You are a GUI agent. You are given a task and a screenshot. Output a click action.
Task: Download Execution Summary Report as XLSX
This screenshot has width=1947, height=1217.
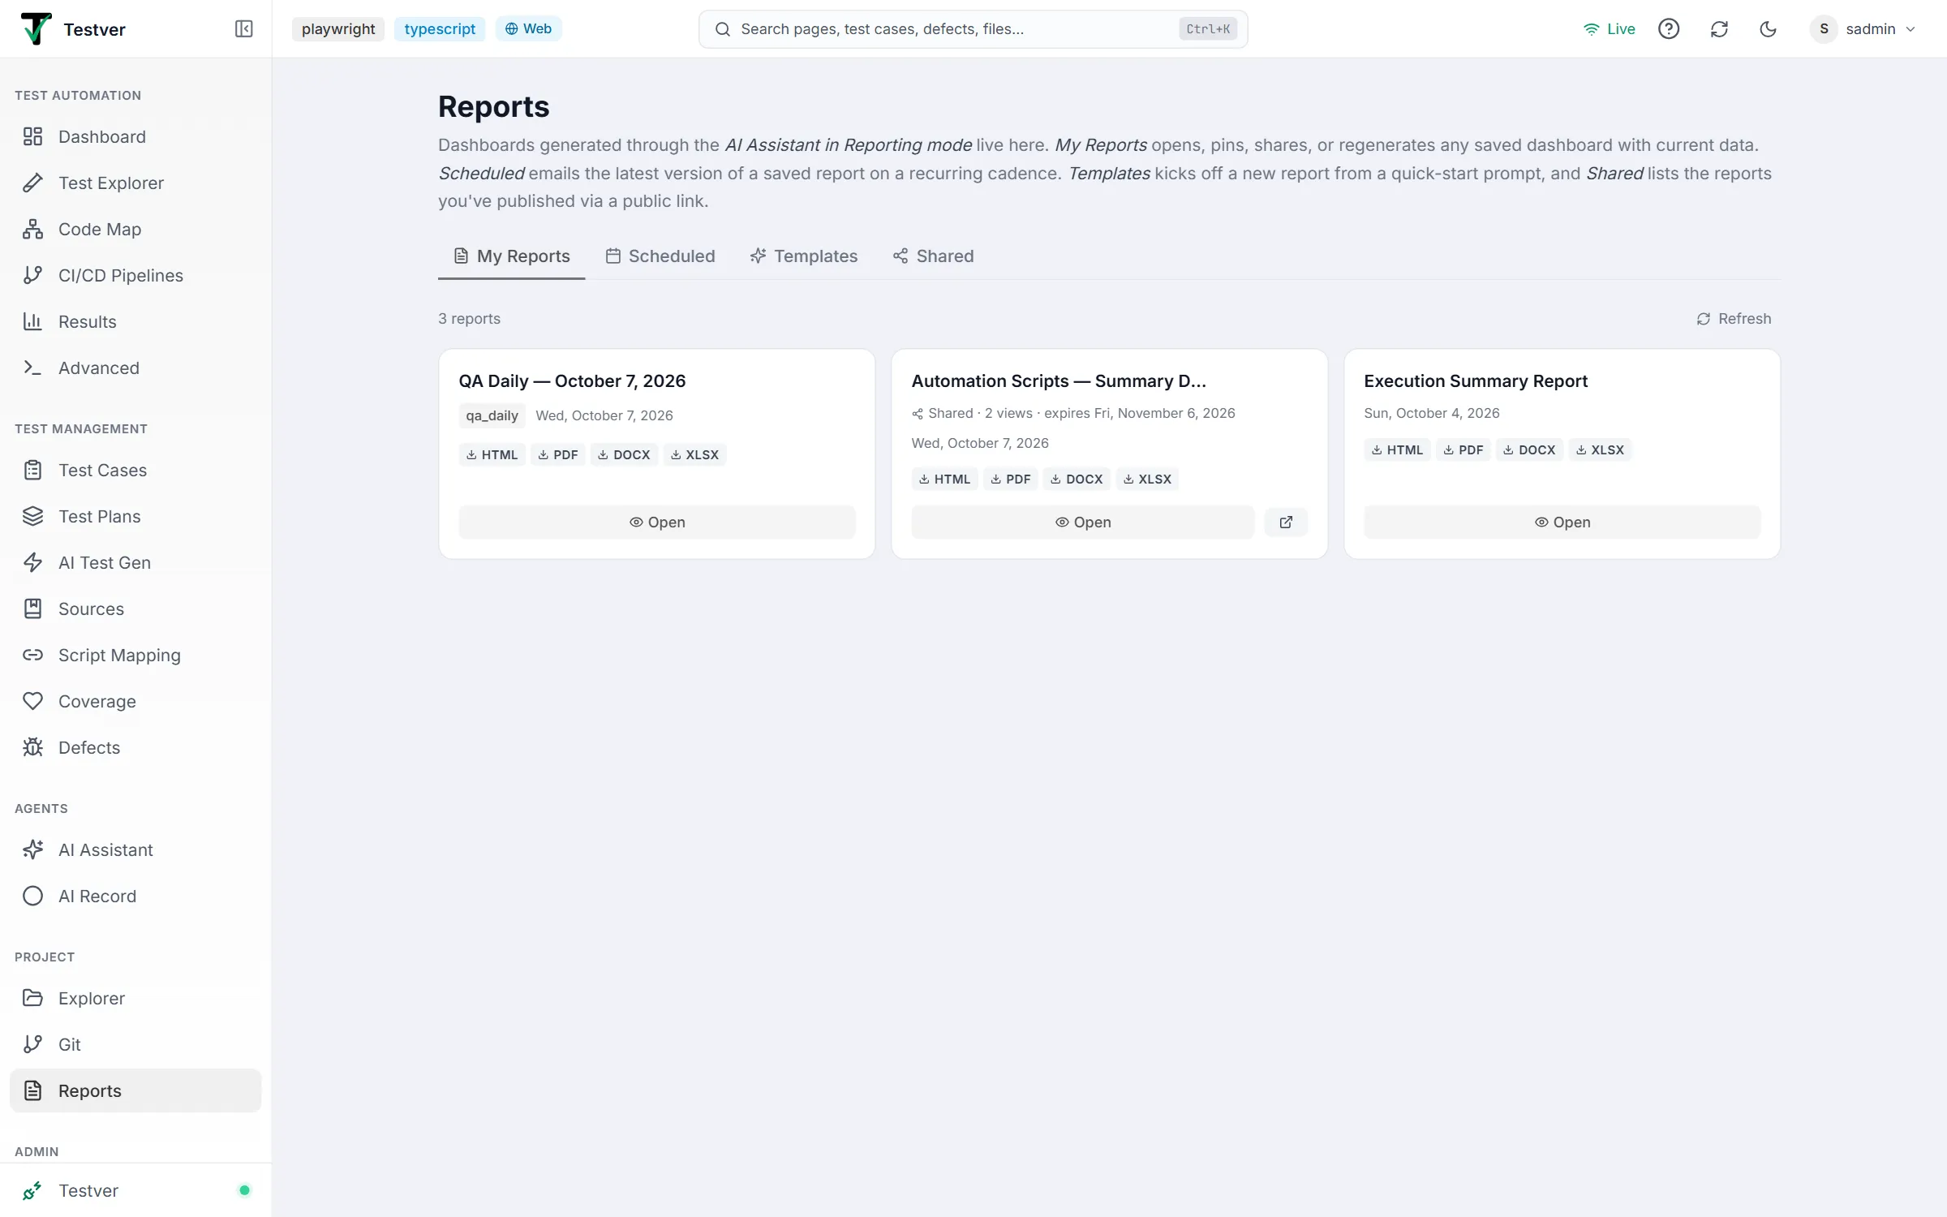pos(1600,450)
